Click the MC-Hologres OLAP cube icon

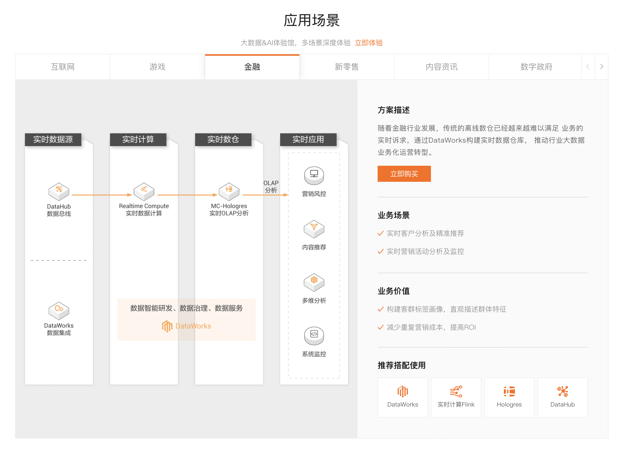coord(229,191)
